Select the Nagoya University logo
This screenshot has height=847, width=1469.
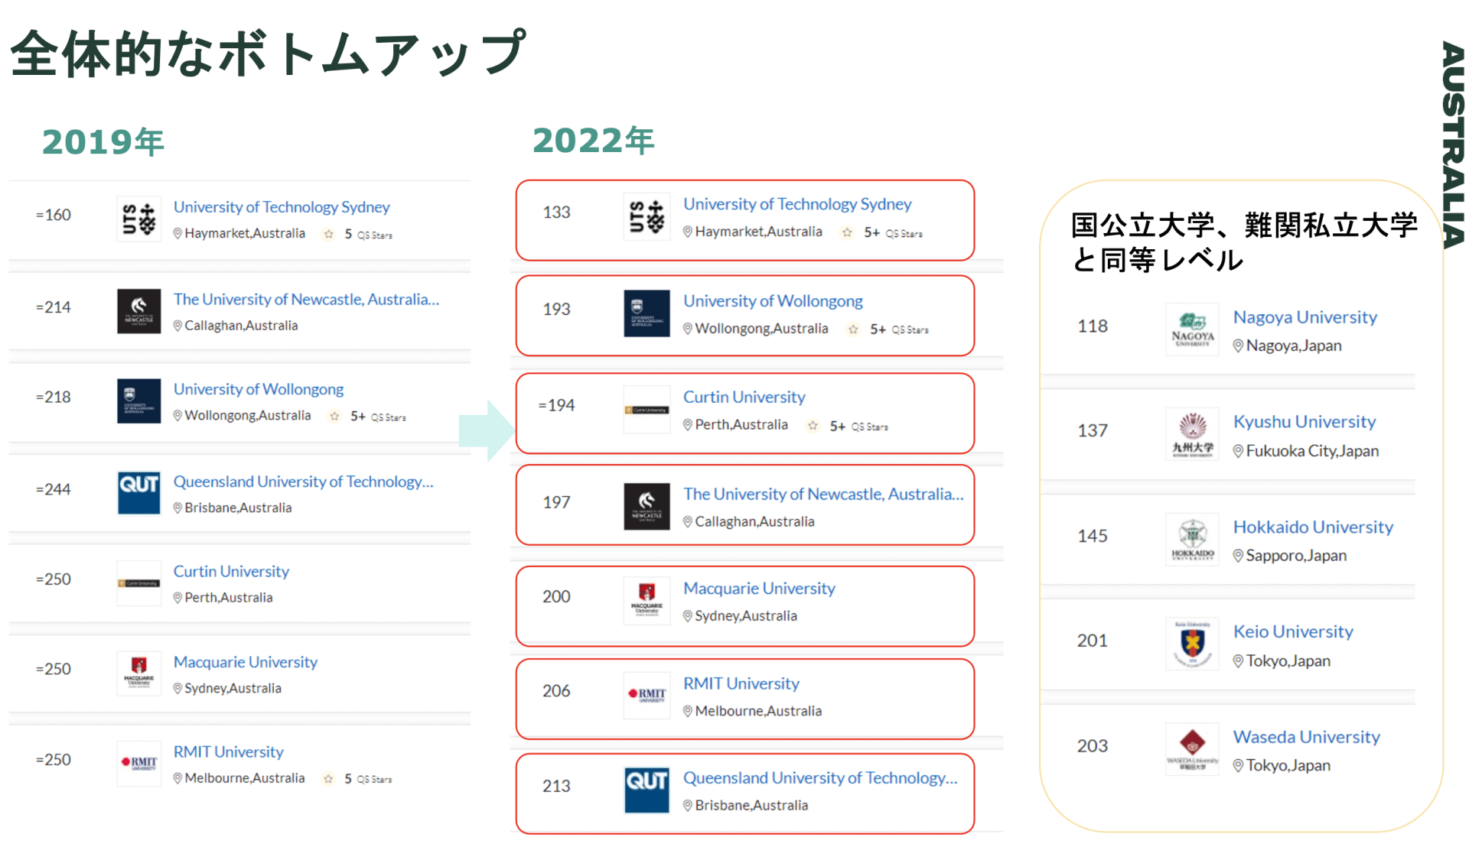click(x=1192, y=329)
